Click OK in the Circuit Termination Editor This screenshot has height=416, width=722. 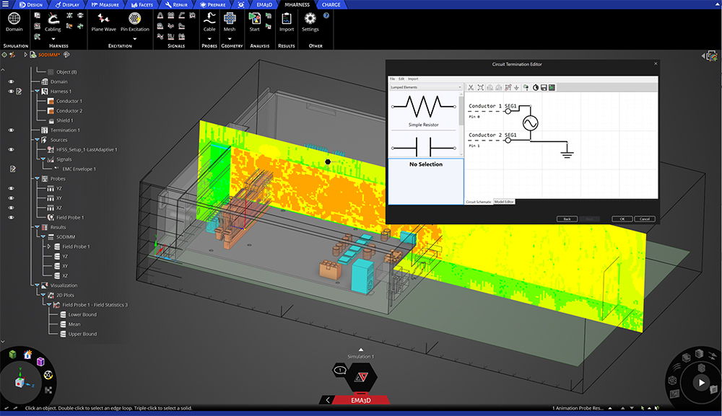[x=622, y=218]
